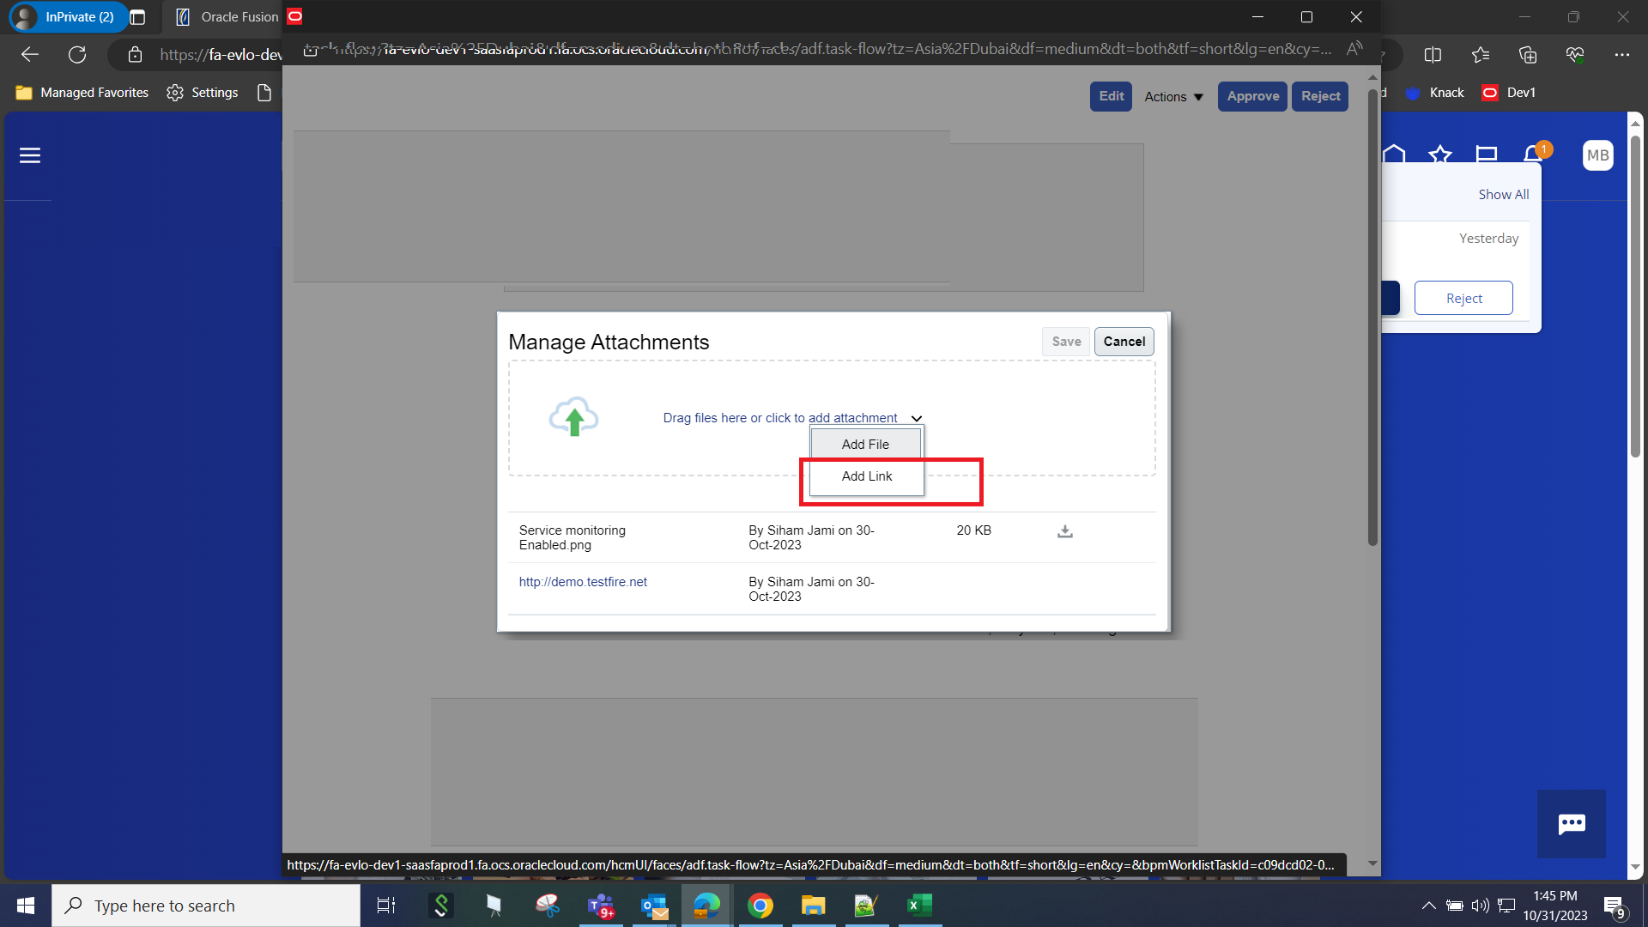
Task: Click the cloud upload icon in Manage Attachments
Action: click(x=573, y=418)
